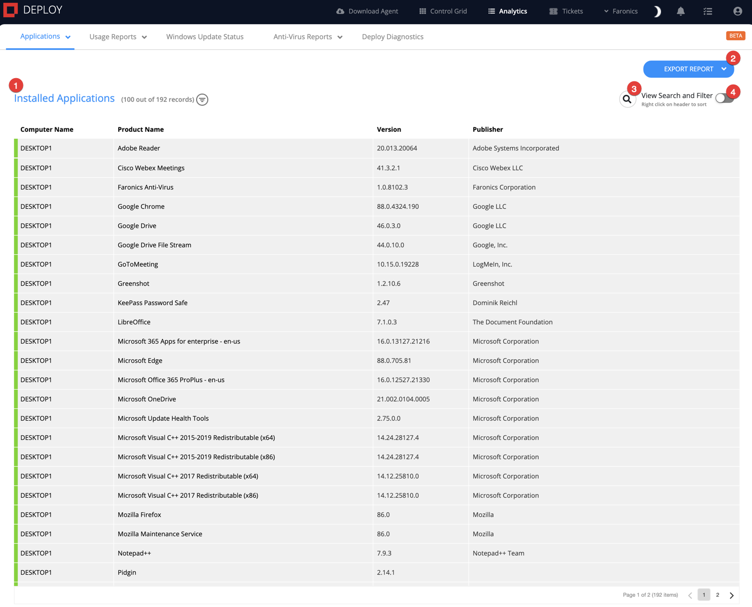Click the magnifier search icon
This screenshot has width=752, height=607.
627,99
